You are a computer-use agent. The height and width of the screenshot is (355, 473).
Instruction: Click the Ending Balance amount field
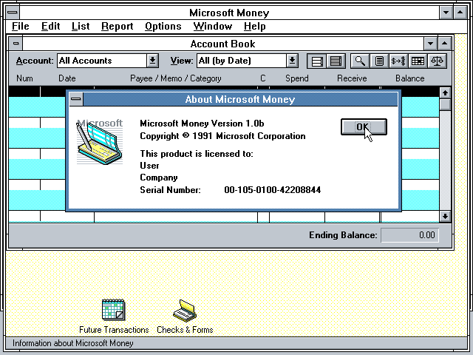[409, 235]
